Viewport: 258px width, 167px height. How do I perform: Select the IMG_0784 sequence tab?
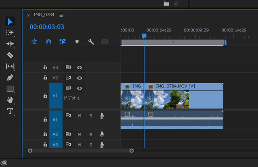(x=44, y=15)
